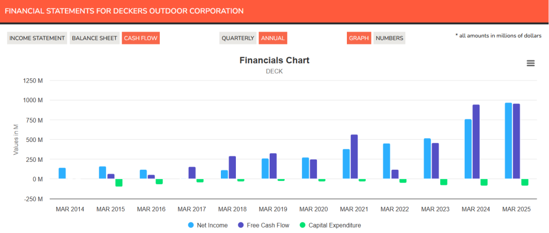The width and height of the screenshot is (549, 233).
Task: Select the Cash Flow tab
Action: [x=140, y=38]
